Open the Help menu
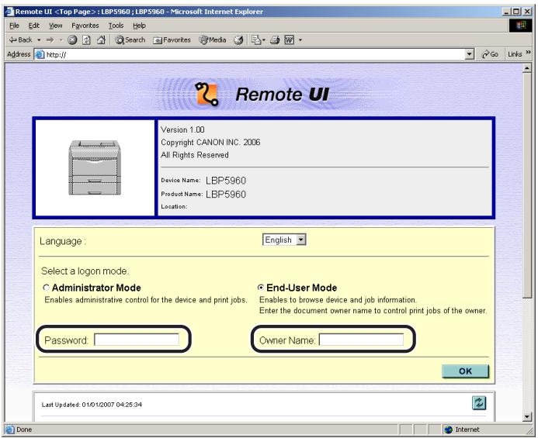Viewport: 538px width, 438px height. tap(139, 26)
